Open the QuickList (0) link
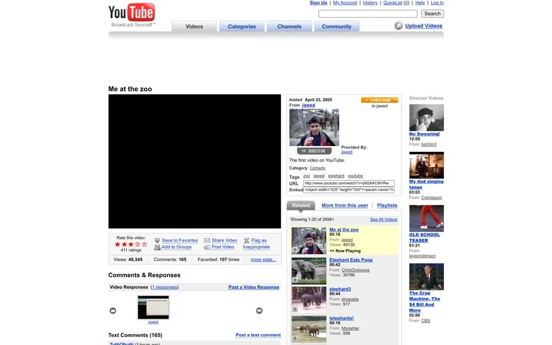This screenshot has width=552, height=345. 396,3
